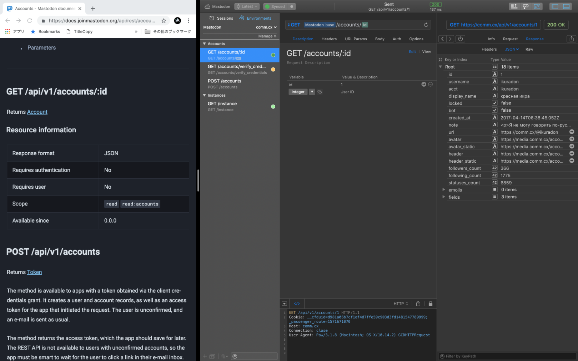Click the Manage environments button
Image resolution: width=578 pixels, height=361 pixels.
point(267,36)
